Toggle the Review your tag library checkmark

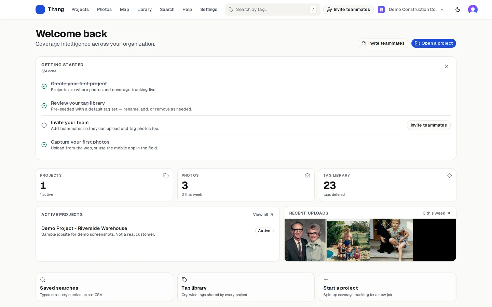pos(44,106)
